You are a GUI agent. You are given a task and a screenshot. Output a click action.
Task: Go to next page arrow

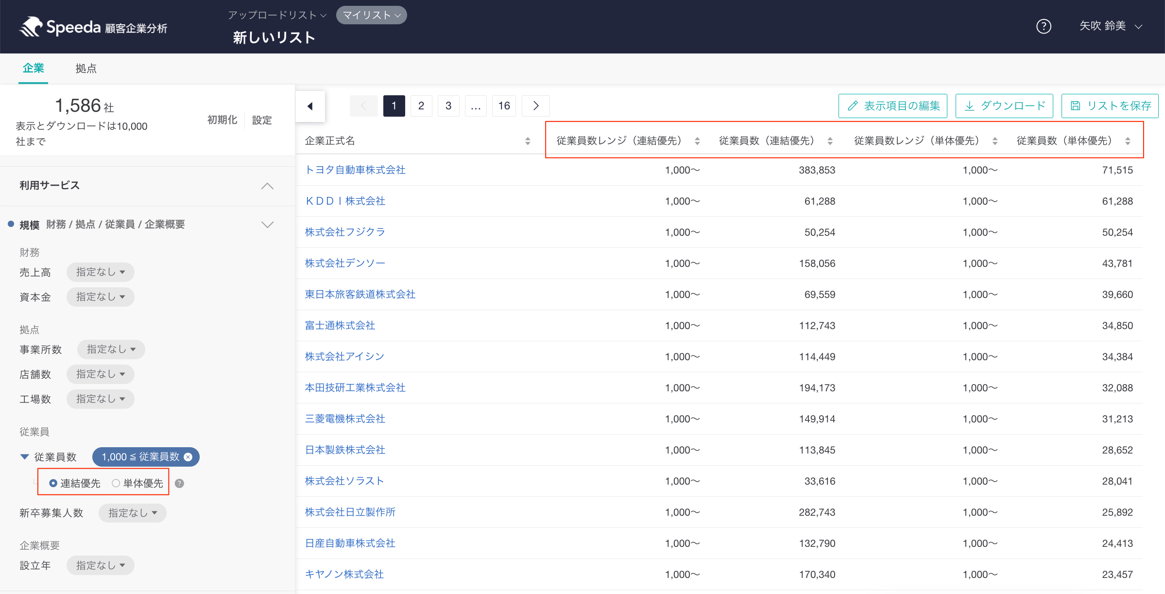tap(535, 106)
